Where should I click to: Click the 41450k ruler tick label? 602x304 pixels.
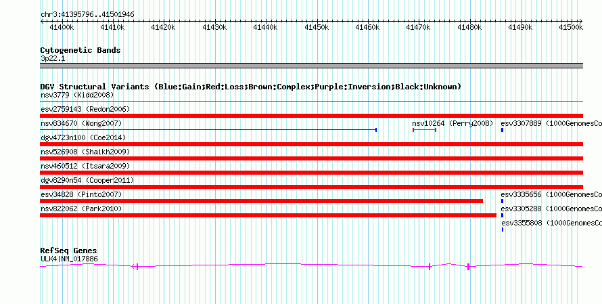pos(317,27)
